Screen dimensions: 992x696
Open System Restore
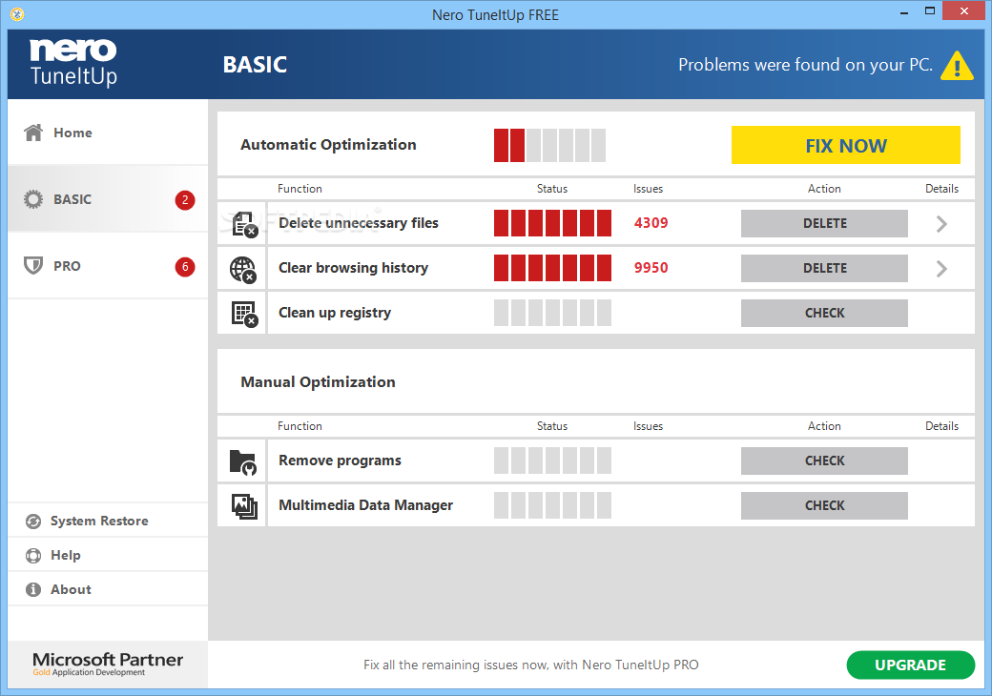108,521
